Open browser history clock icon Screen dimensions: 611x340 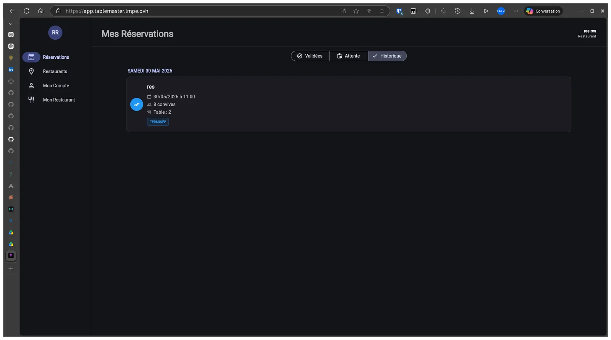tap(457, 11)
